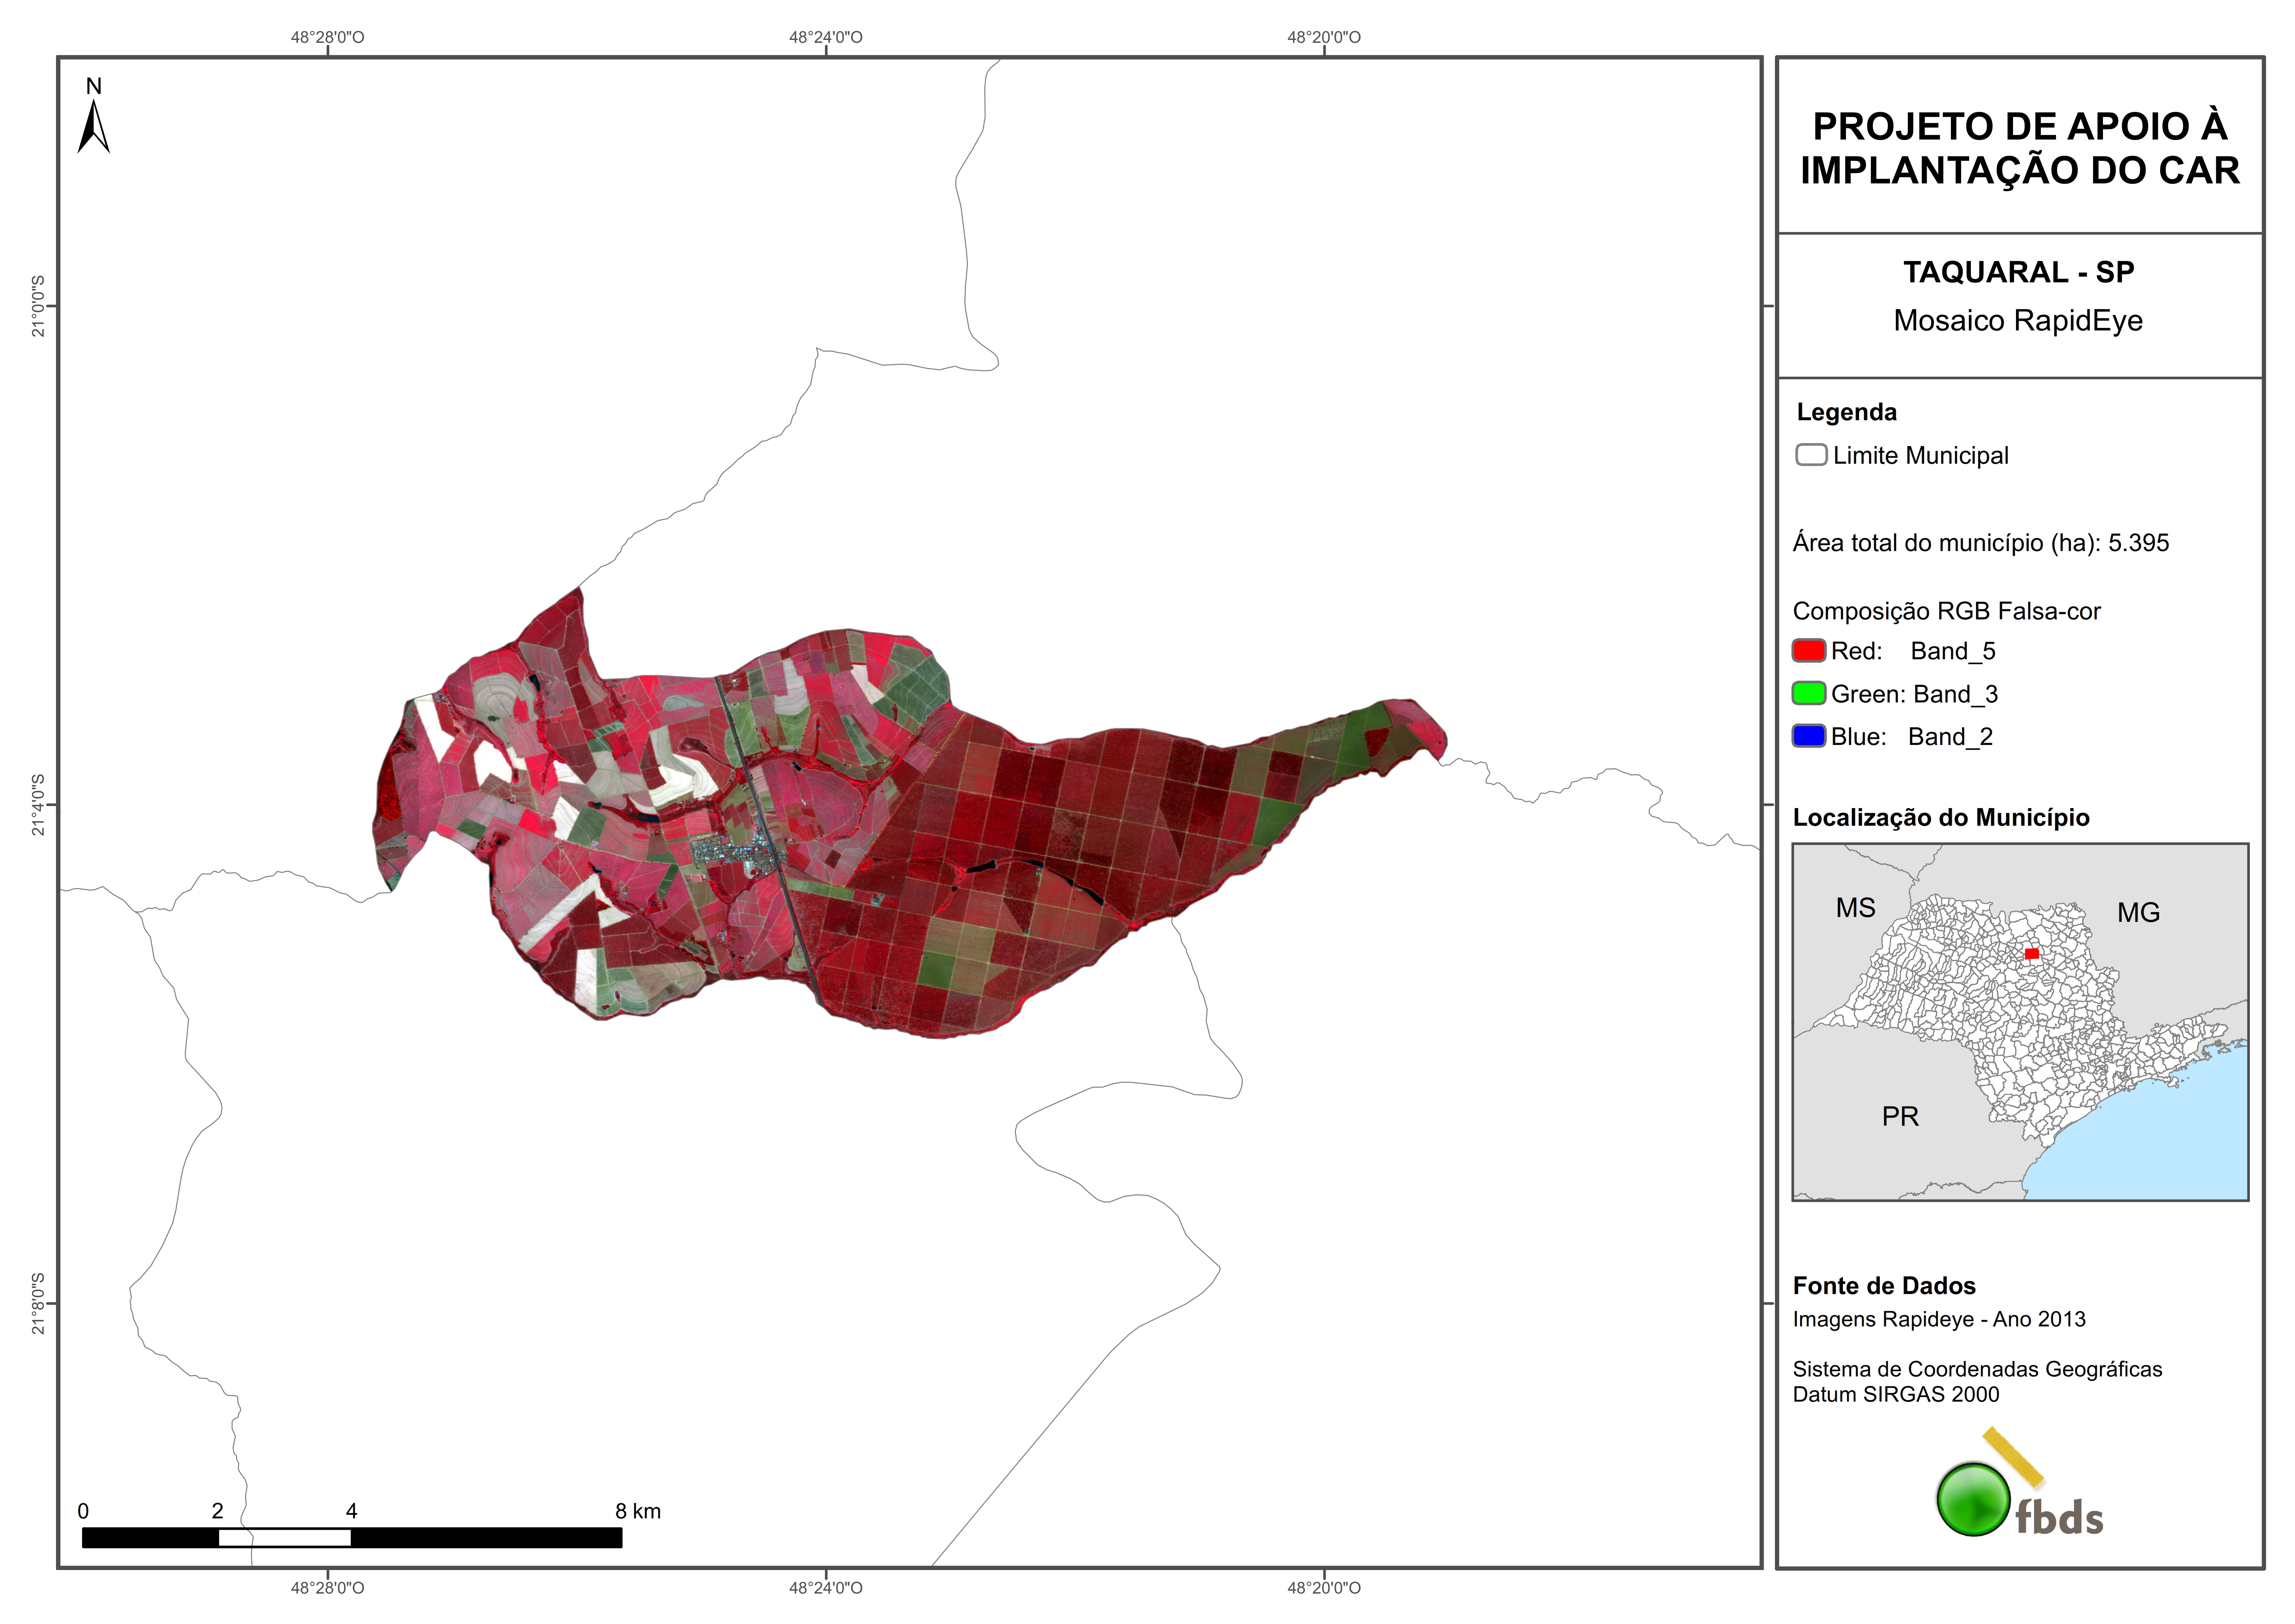The image size is (2295, 1624).
Task: Click the green Band_3 color swatch
Action: (1809, 693)
